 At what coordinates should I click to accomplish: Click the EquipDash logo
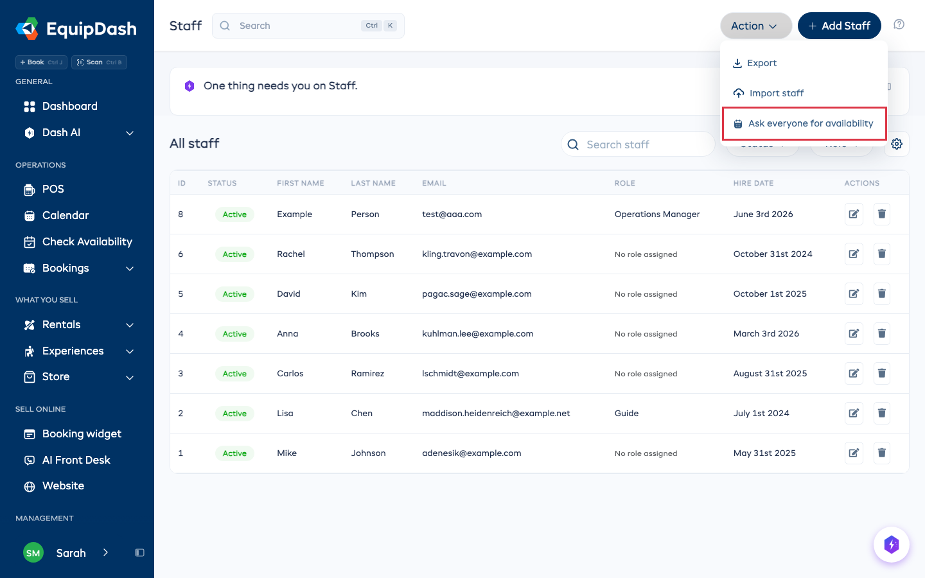click(x=76, y=29)
